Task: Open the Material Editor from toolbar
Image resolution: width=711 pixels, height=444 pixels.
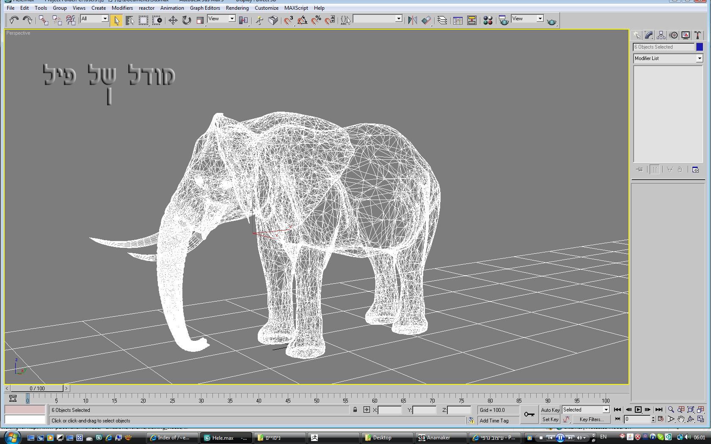Action: coord(488,20)
